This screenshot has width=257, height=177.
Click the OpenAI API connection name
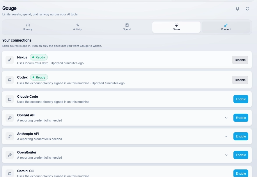pyautogui.click(x=26, y=115)
